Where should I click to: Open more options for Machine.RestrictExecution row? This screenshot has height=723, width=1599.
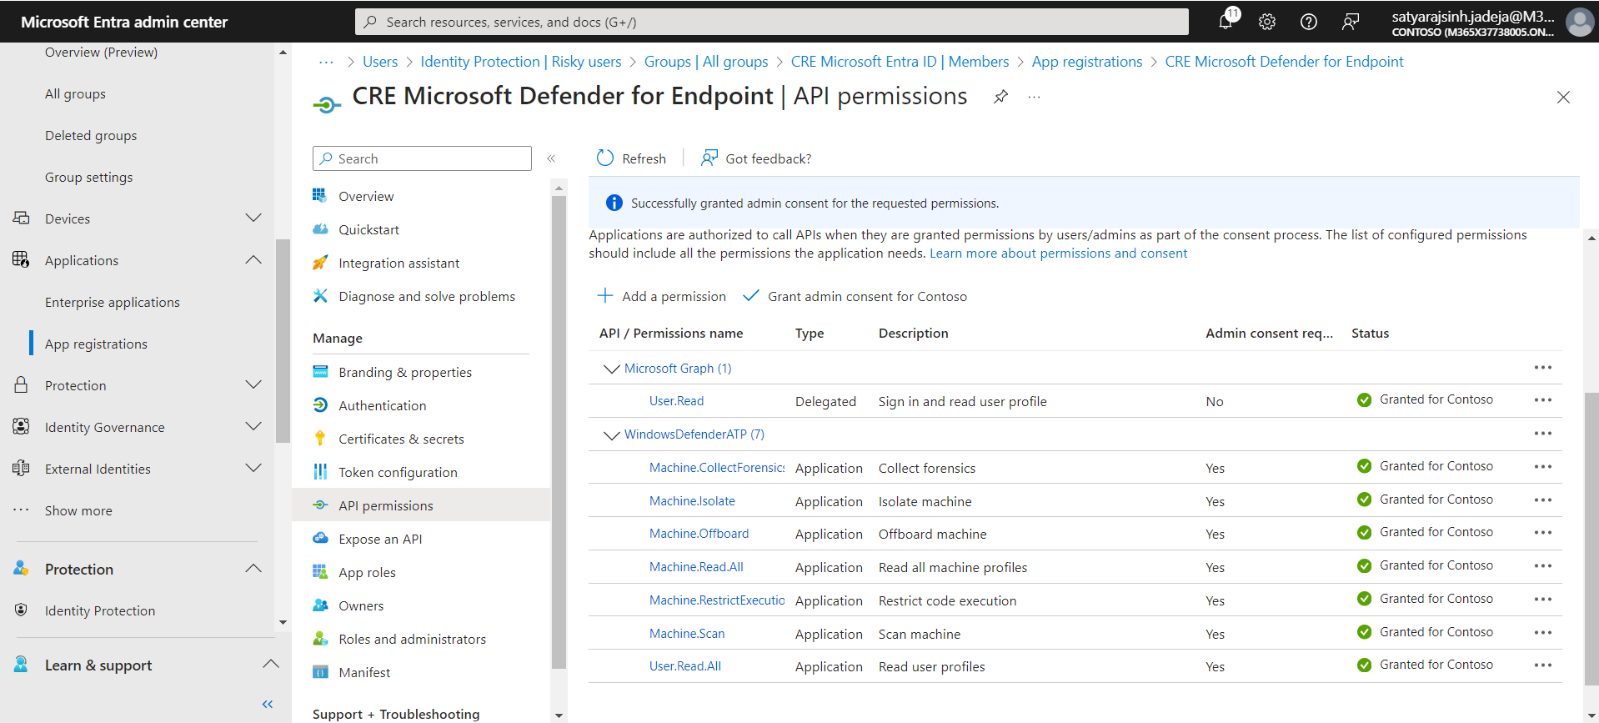(1543, 600)
